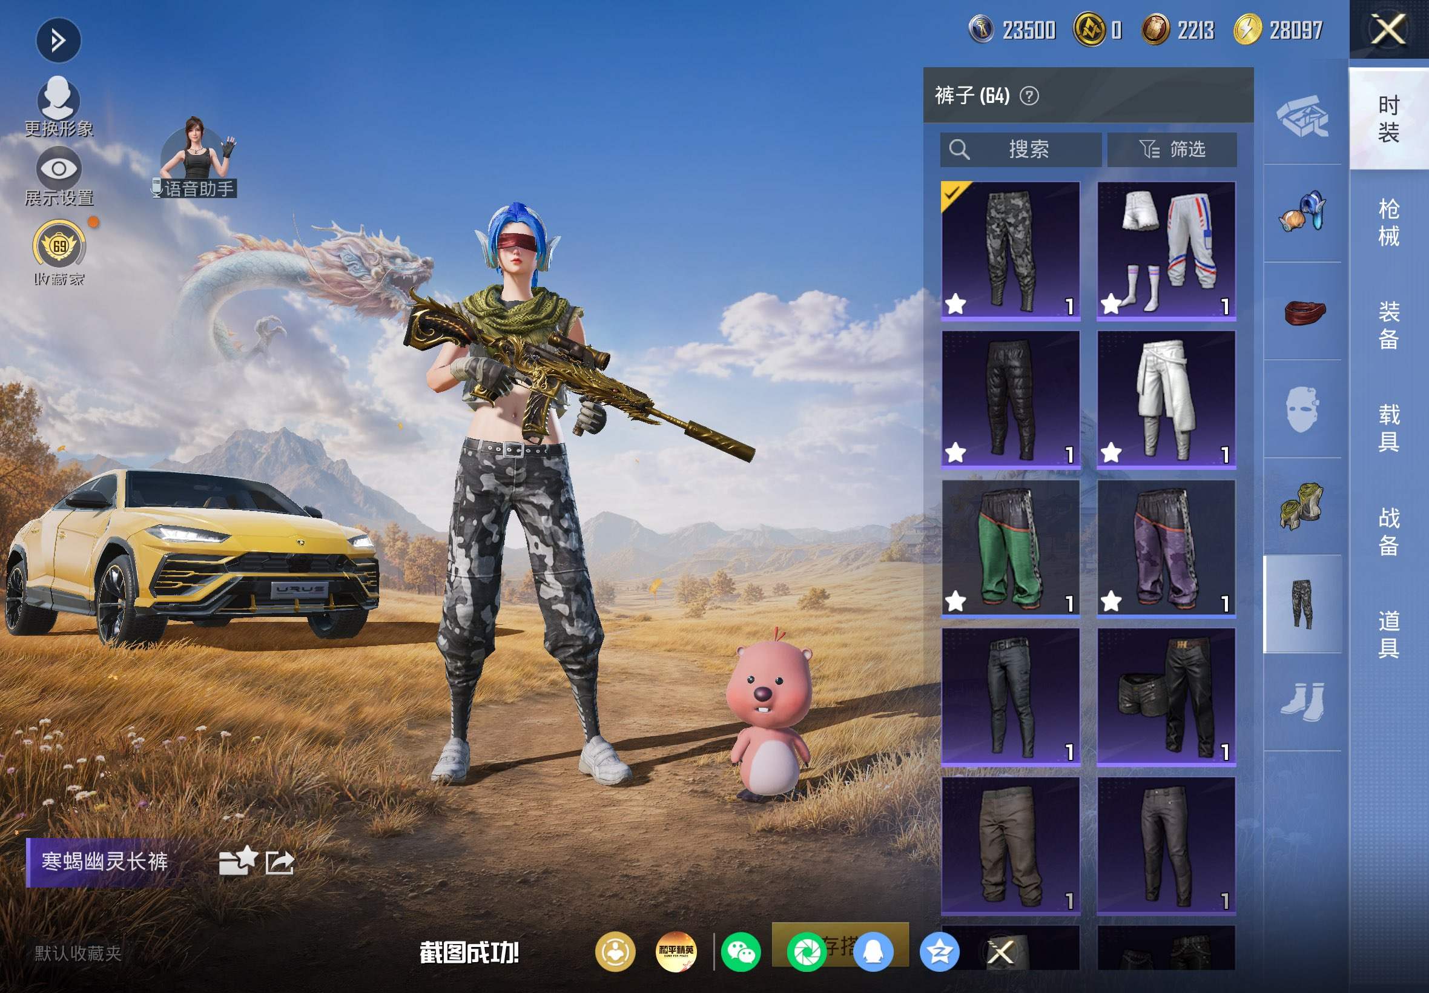Click the share arrow icon beside item name

279,862
